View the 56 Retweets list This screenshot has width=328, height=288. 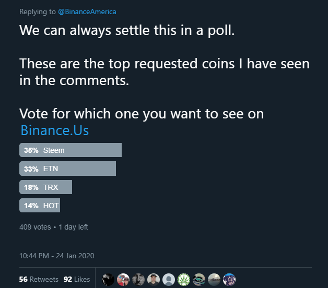tap(39, 279)
